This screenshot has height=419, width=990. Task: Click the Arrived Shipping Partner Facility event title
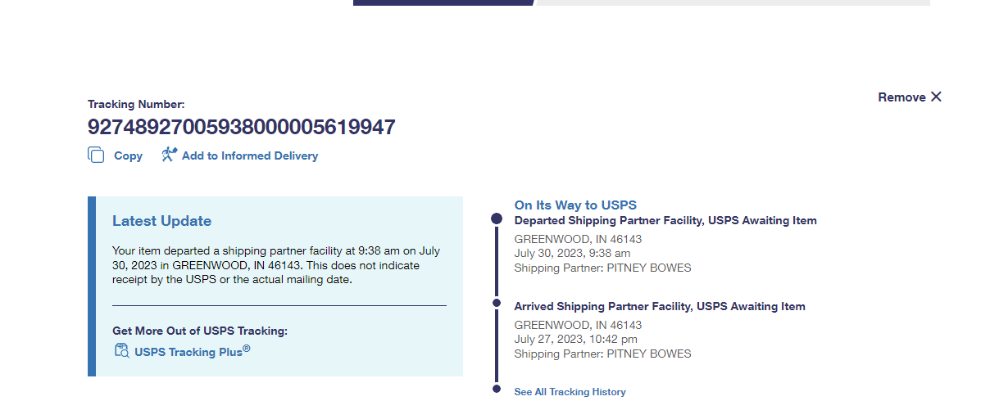pos(659,306)
